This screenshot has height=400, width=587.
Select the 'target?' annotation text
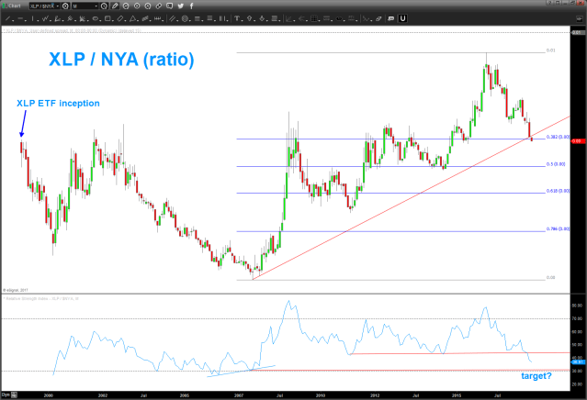[536, 375]
